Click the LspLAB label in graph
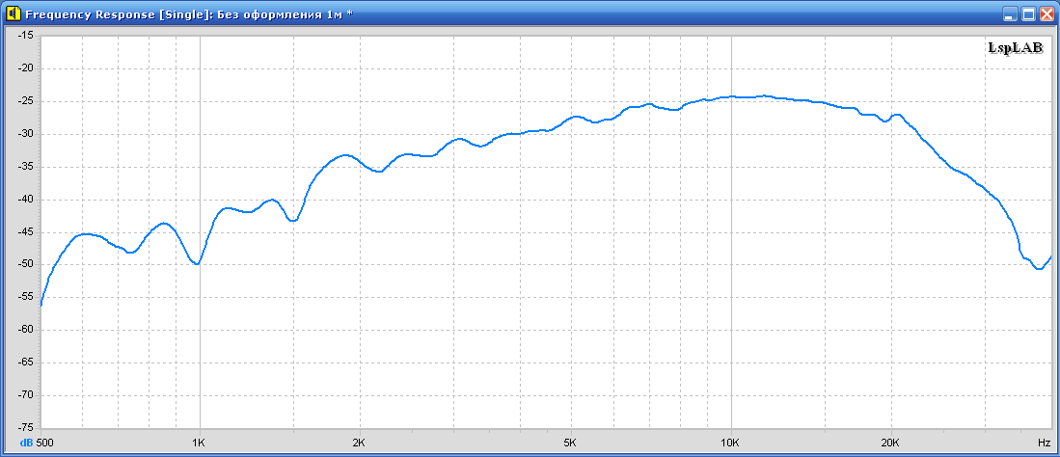1060x457 pixels. 1015,47
